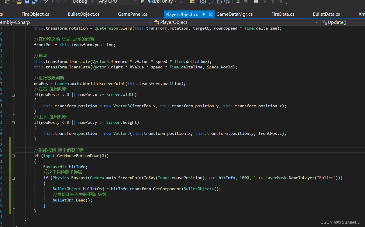Open the PlayerObject class navigation dropdown

(x=236, y=22)
